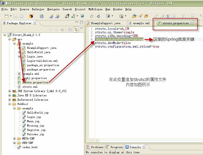Select Register.jsp in the tree

[x=36, y=130]
